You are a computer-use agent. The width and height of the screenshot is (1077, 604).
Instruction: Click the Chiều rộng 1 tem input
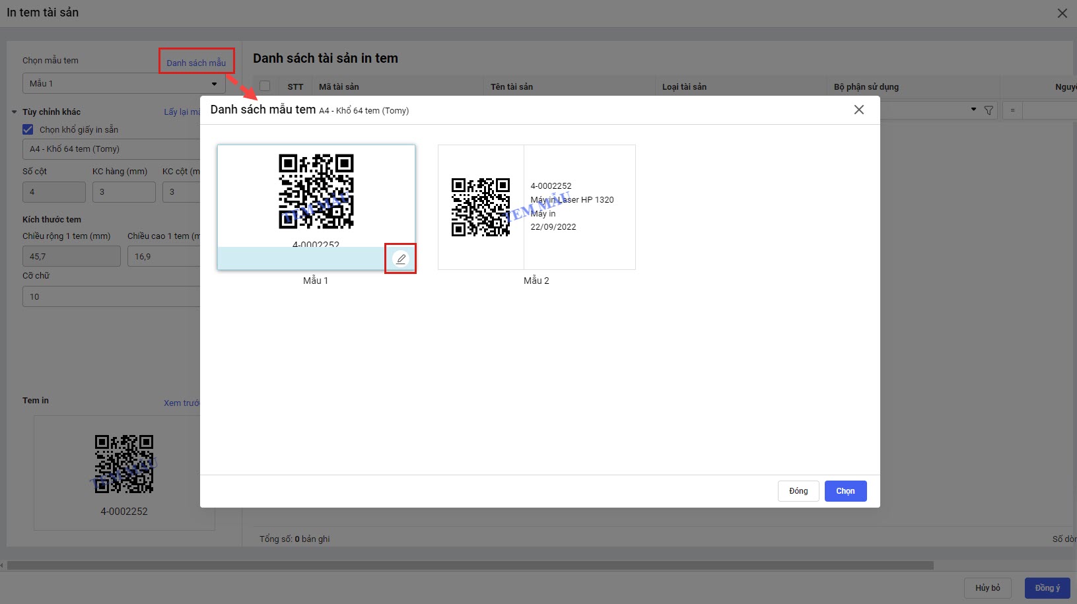[71, 256]
